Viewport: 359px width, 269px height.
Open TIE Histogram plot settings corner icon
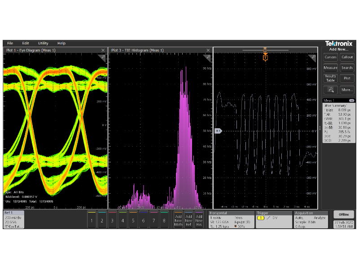pyautogui.click(x=207, y=57)
